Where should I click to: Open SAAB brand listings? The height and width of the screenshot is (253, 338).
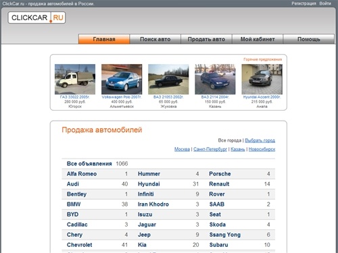pyautogui.click(x=217, y=204)
